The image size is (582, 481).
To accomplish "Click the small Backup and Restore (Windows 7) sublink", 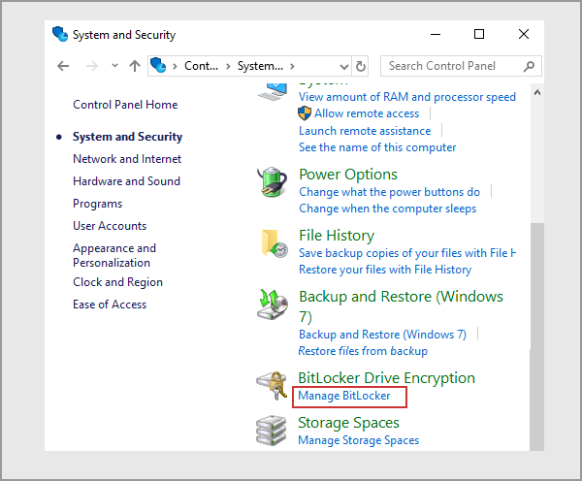I will coord(382,335).
